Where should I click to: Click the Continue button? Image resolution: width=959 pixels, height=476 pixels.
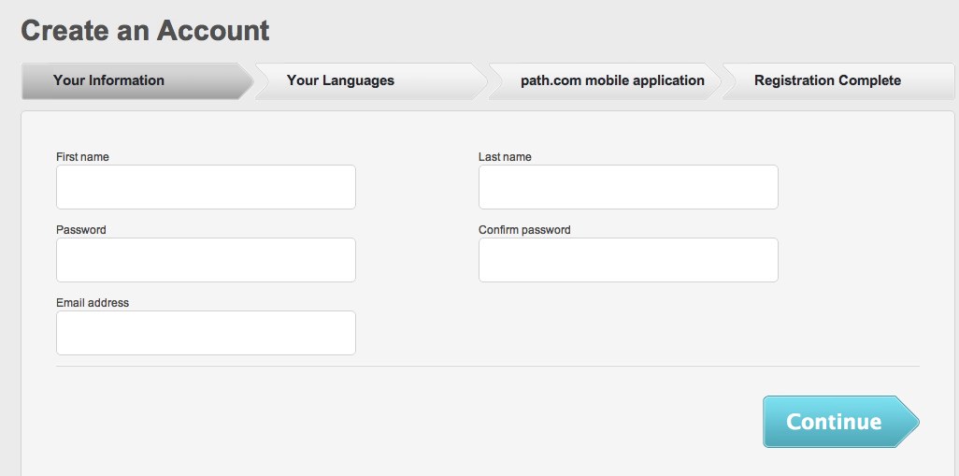pyautogui.click(x=841, y=422)
